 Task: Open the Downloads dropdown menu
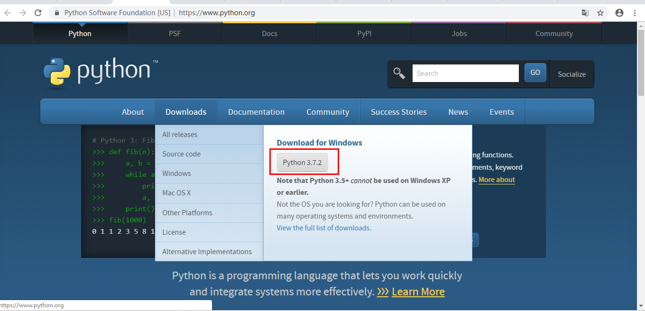(x=186, y=112)
